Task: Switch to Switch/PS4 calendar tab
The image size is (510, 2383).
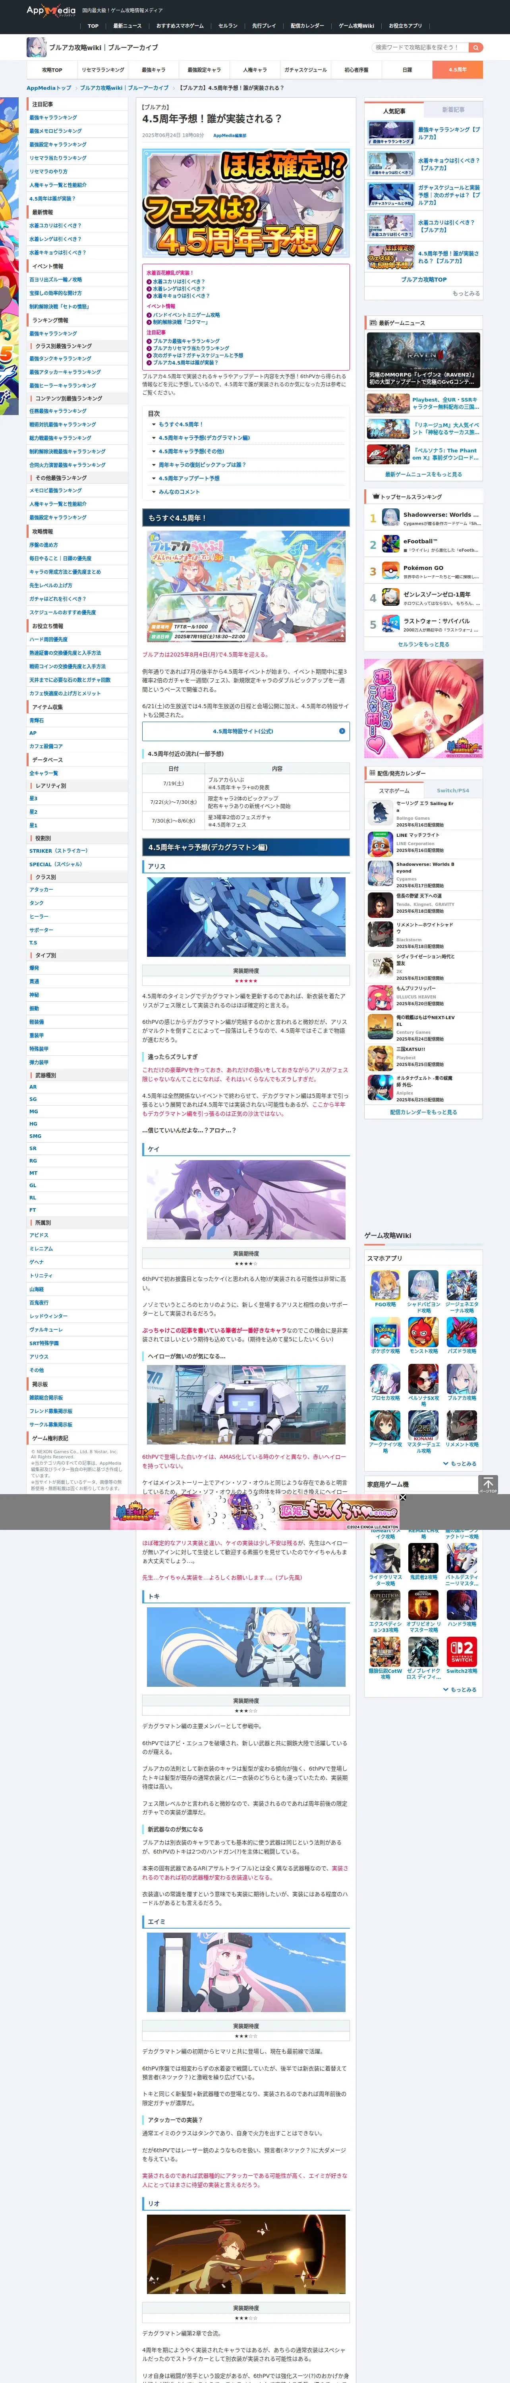Action: click(454, 791)
